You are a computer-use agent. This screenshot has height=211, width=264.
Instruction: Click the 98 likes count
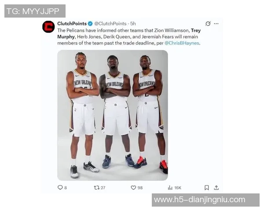[140, 188]
